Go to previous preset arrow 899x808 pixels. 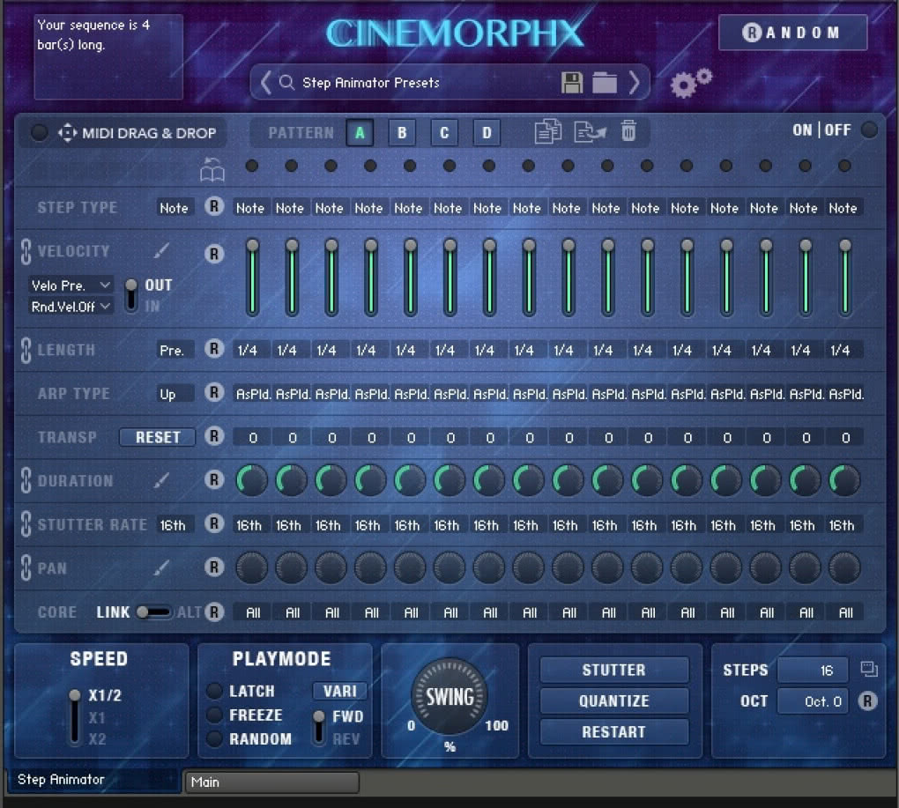click(x=265, y=83)
